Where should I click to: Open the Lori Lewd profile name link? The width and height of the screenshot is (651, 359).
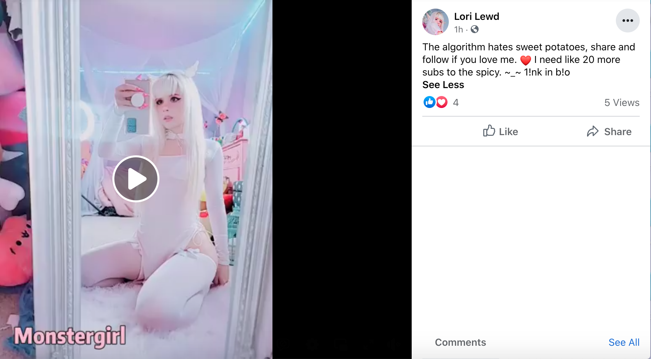(x=476, y=16)
